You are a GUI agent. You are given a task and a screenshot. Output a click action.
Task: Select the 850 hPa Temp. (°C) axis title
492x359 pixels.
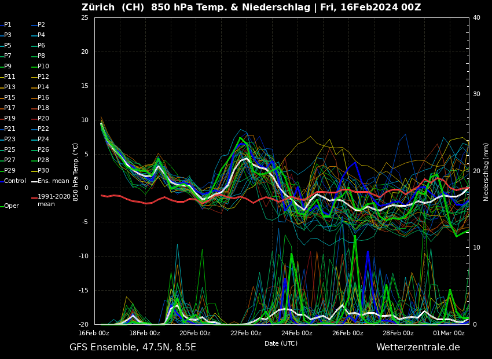pos(76,173)
